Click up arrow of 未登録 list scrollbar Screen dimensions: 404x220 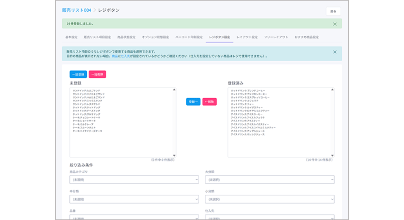(x=174, y=90)
